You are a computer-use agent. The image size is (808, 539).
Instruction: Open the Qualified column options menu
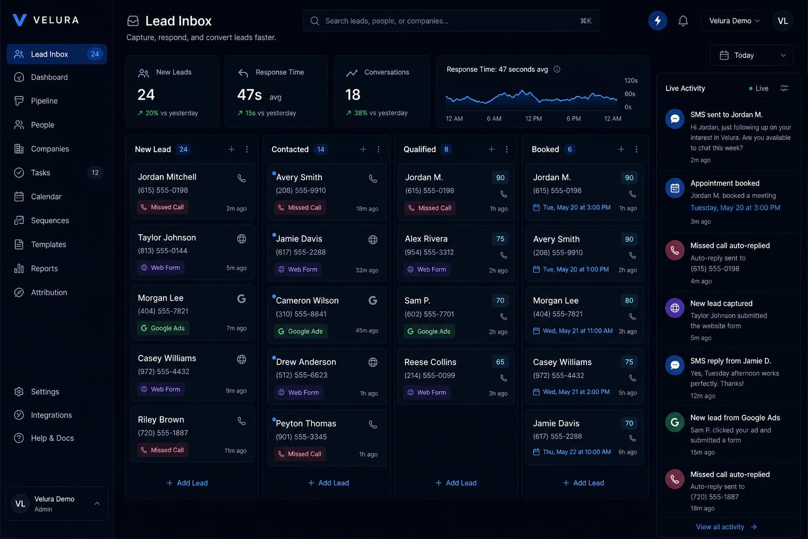pos(507,149)
